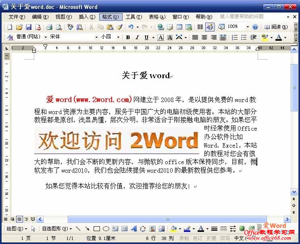This screenshot has height=244, width=300.
Task: Click the highlight color marker button
Action: point(265,38)
